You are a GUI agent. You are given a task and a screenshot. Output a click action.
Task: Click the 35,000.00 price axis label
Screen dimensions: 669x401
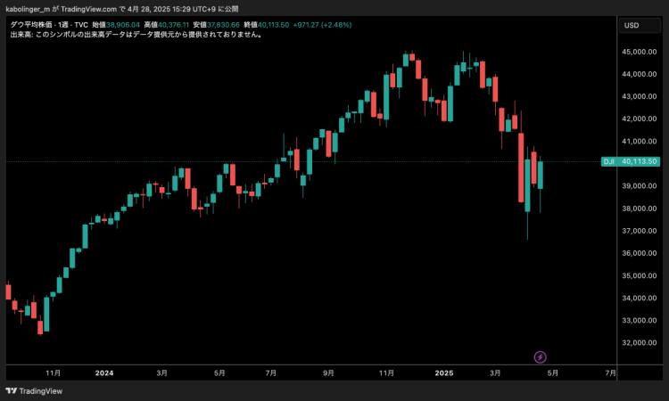(x=640, y=275)
